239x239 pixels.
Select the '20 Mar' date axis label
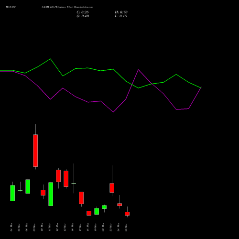coord(103,227)
